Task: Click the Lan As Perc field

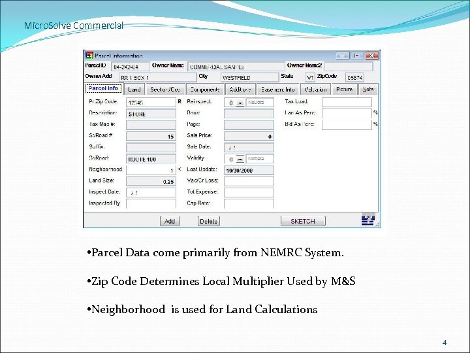Action: 347,114
